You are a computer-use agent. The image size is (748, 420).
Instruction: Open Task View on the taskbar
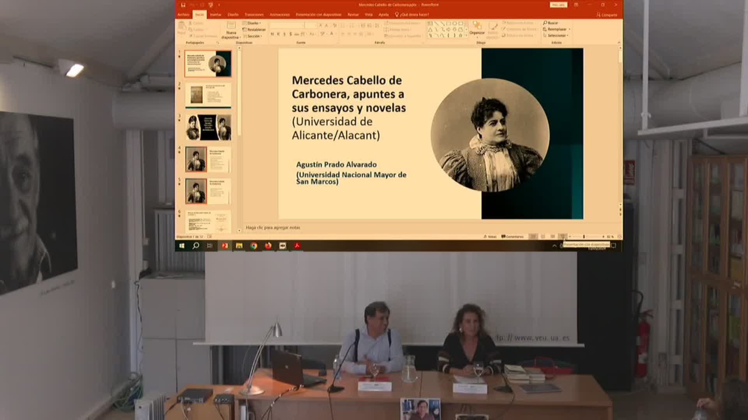click(210, 245)
